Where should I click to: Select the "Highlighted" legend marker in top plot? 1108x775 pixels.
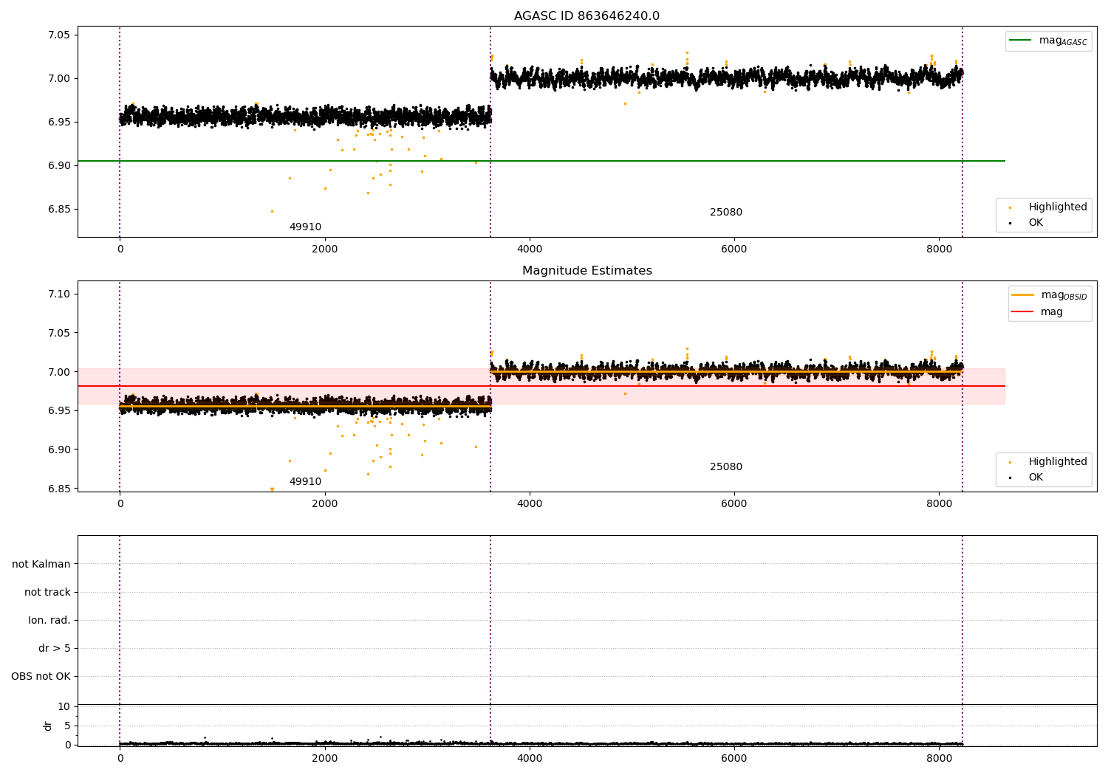(1010, 207)
